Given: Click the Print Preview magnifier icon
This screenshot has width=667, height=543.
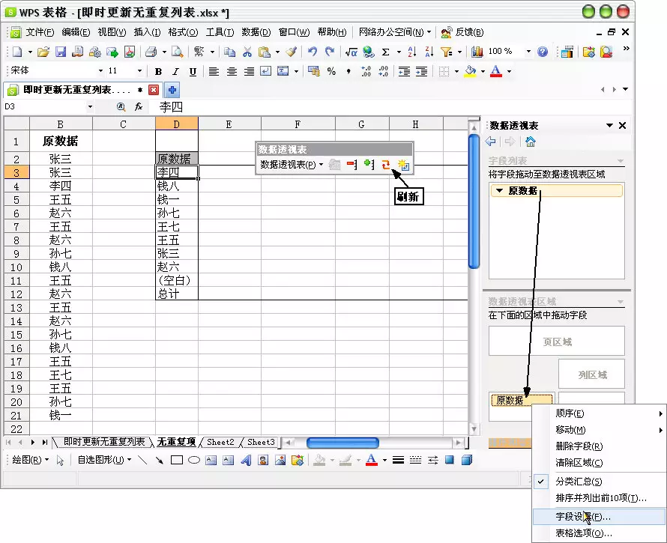Looking at the screenshot, I should [x=178, y=52].
